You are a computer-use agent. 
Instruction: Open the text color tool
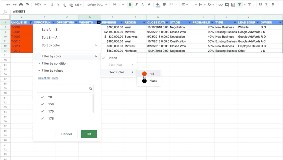149,5
